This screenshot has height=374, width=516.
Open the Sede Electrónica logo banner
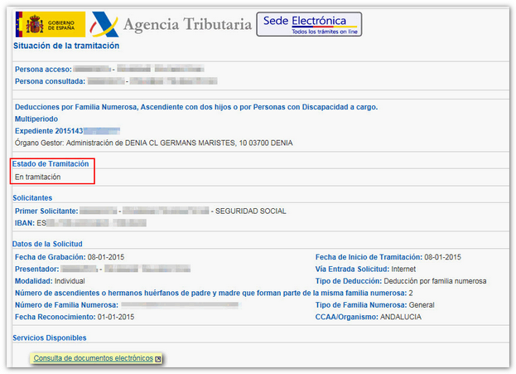click(x=307, y=24)
